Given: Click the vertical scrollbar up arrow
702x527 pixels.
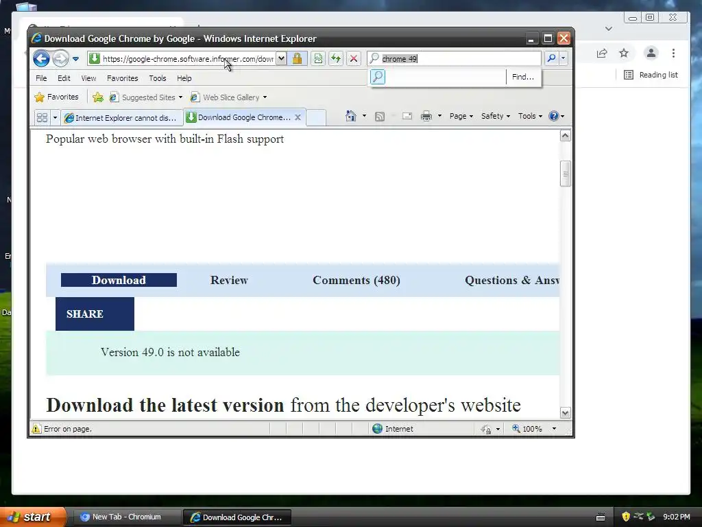Looking at the screenshot, I should (x=566, y=136).
